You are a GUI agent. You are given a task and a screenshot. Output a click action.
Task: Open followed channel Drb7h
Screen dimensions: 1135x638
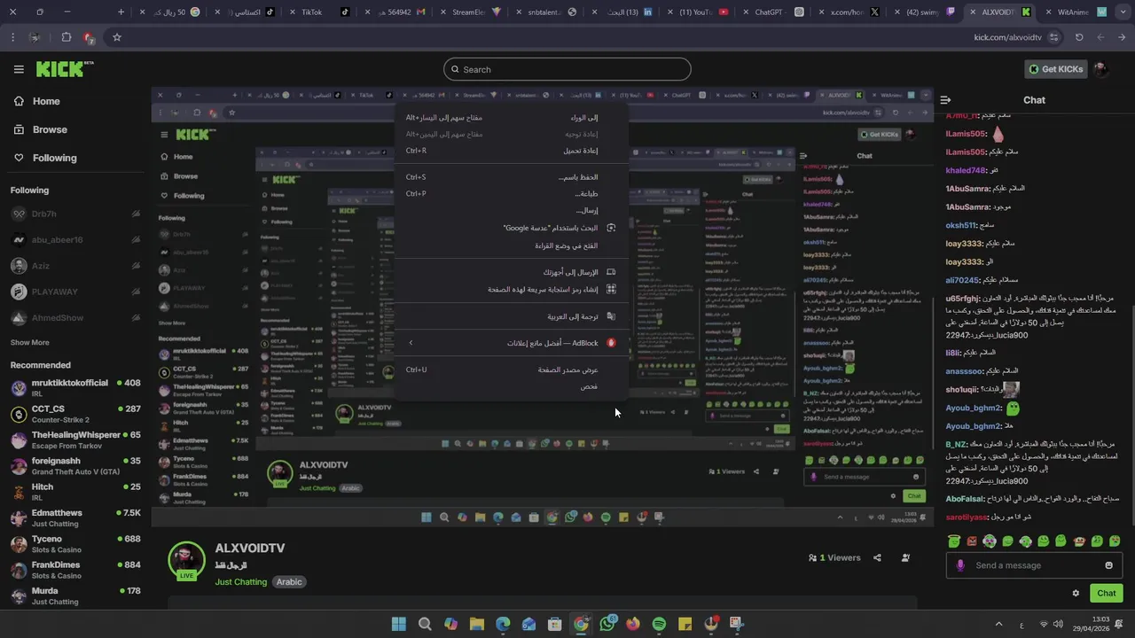pos(75,214)
